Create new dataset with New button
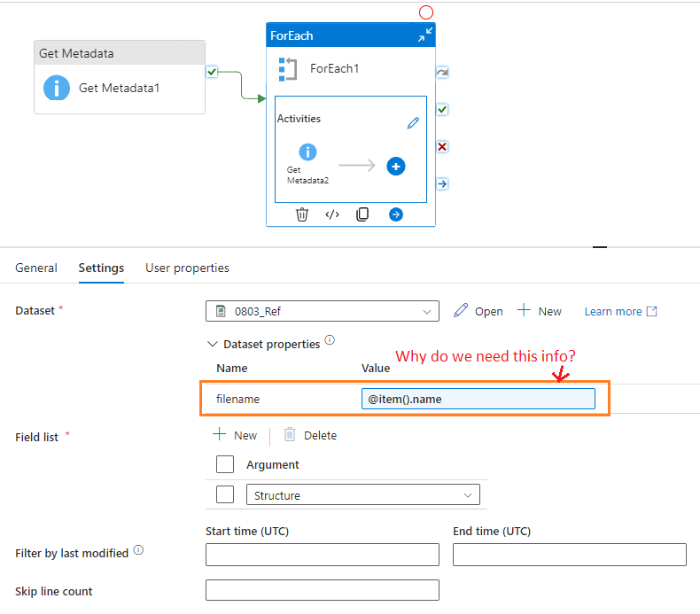Image resolution: width=700 pixels, height=614 pixels. 539,311
